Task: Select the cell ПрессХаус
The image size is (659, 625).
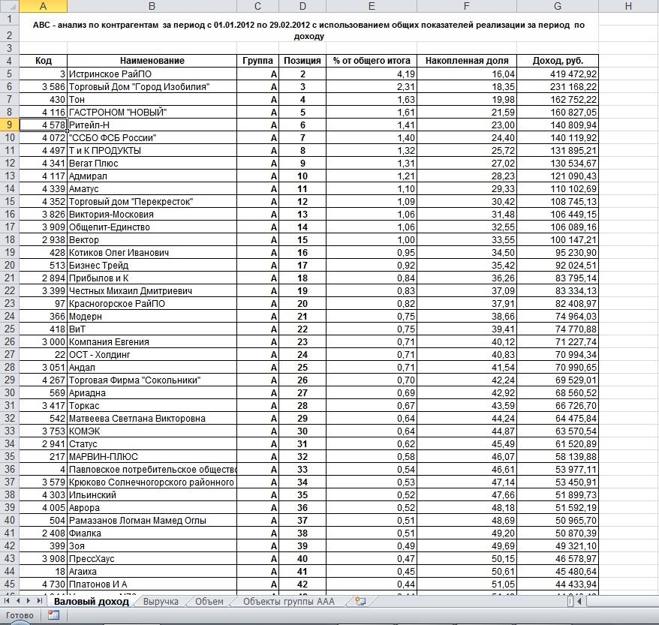Action: (152, 558)
